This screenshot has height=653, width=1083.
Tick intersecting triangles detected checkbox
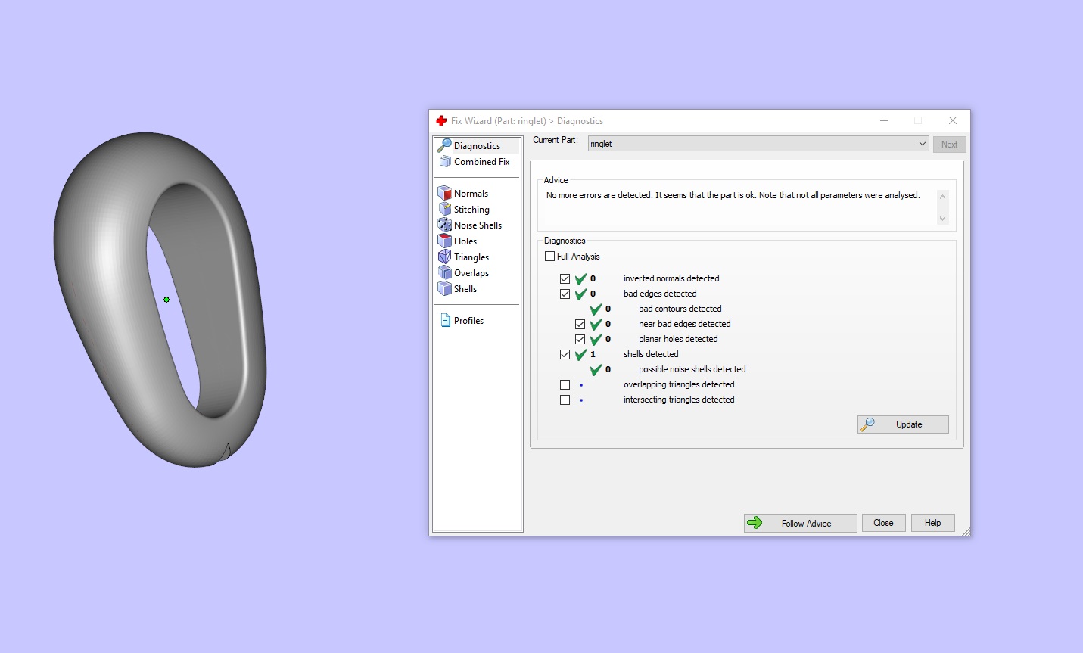point(565,400)
